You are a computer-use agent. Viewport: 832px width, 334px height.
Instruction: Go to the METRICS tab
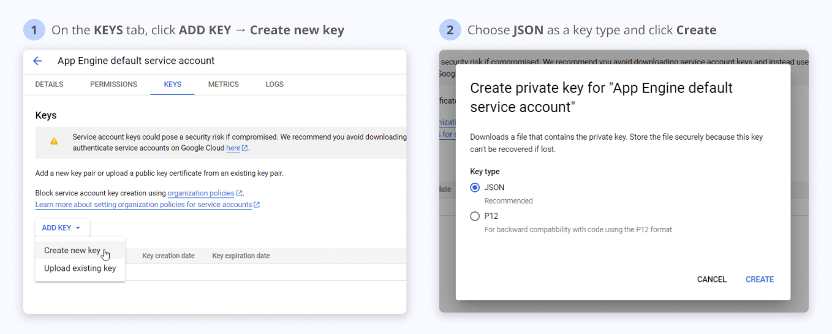pos(223,85)
